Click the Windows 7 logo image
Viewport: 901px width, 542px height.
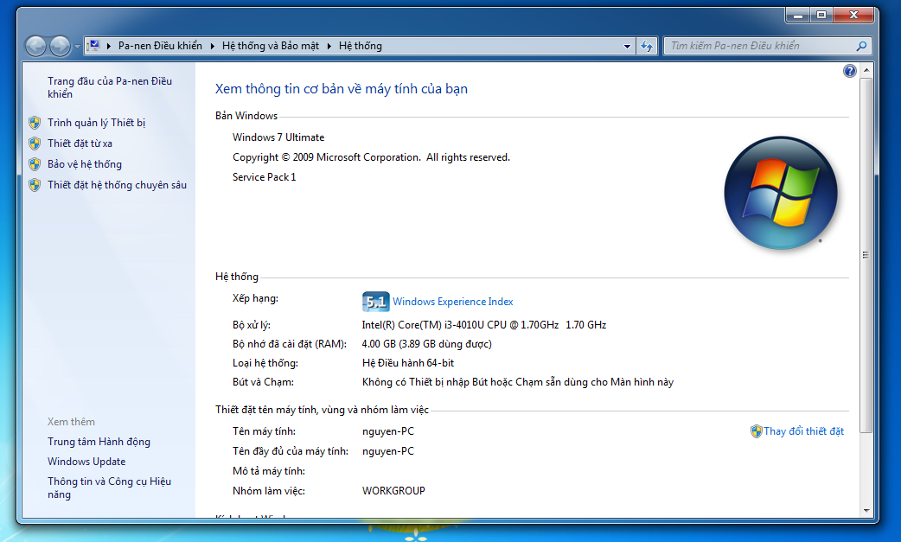tap(780, 193)
